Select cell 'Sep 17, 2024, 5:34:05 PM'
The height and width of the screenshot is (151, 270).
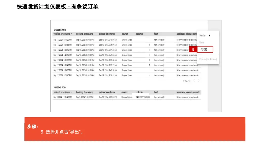coord(62,70)
